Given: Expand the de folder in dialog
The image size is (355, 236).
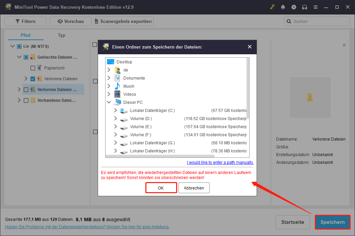Looking at the screenshot, I should (x=109, y=70).
